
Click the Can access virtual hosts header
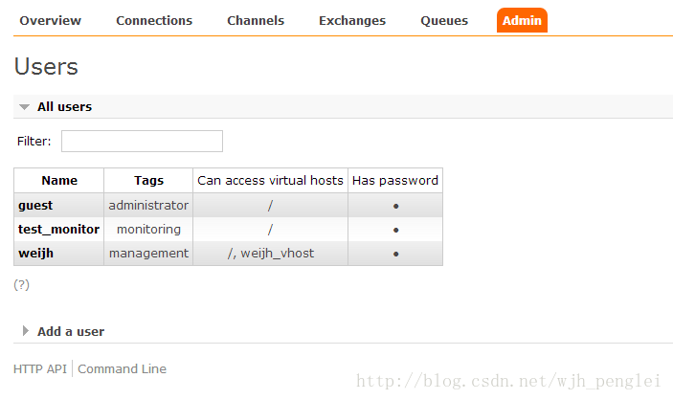point(270,181)
